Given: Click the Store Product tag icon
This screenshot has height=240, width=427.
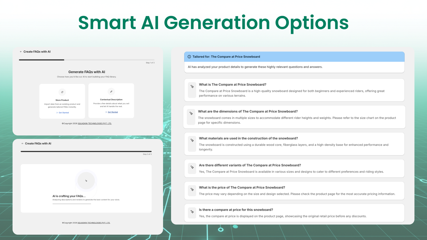Looking at the screenshot, I should point(62,92).
